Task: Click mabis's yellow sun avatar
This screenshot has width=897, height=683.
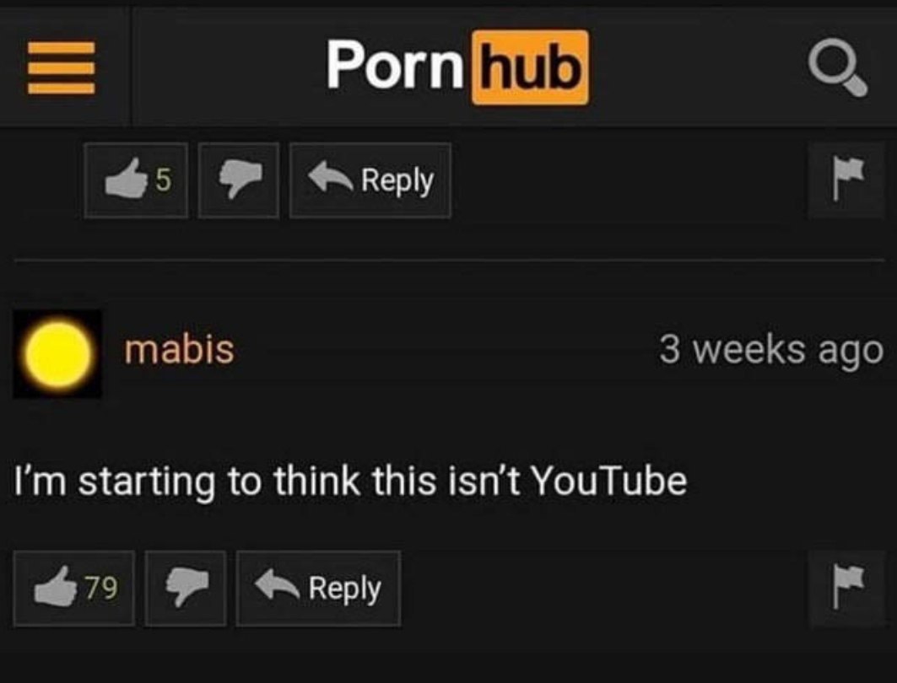Action: tap(57, 354)
